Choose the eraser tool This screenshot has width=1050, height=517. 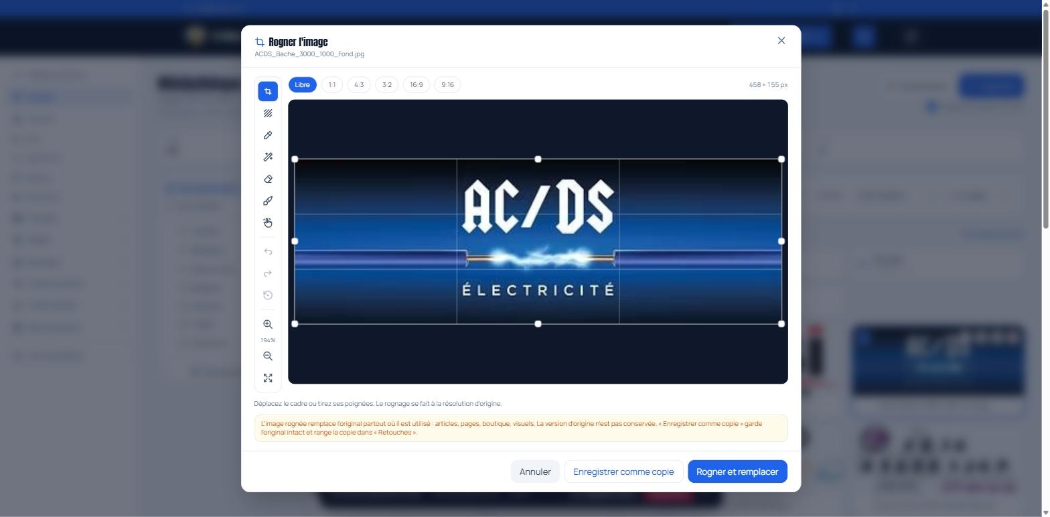268,179
